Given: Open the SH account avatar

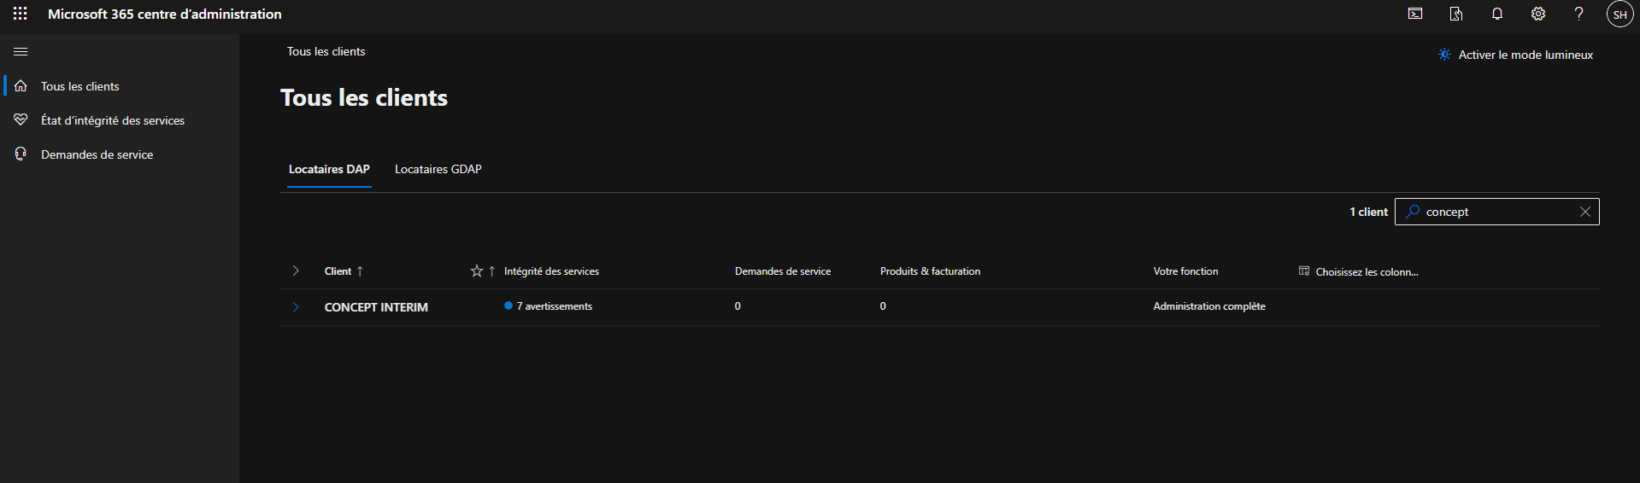Looking at the screenshot, I should [1619, 15].
